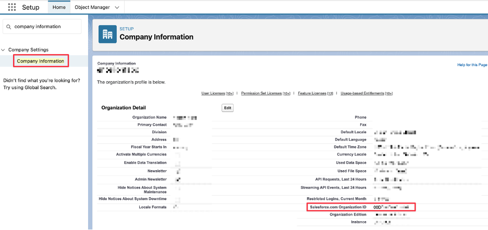Image resolution: width=488 pixels, height=230 pixels.
Task: Click the Company Settings sidebar heading
Action: [28, 50]
